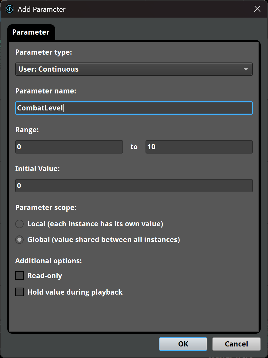Click the 'Parameter scope:' label
The height and width of the screenshot is (358, 268).
tap(46, 208)
